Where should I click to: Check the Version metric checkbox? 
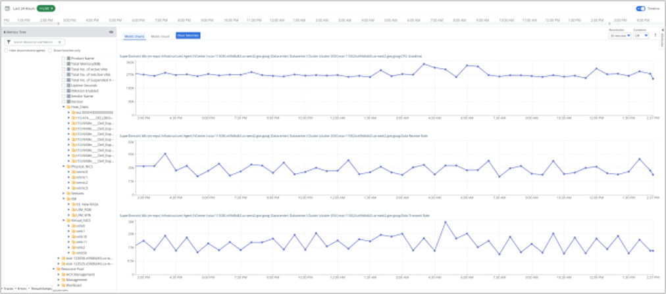tap(64, 102)
